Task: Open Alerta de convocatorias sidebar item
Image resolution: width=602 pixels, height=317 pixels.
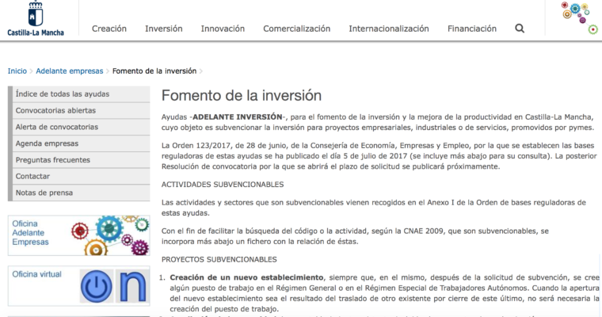Action: pyautogui.click(x=81, y=127)
